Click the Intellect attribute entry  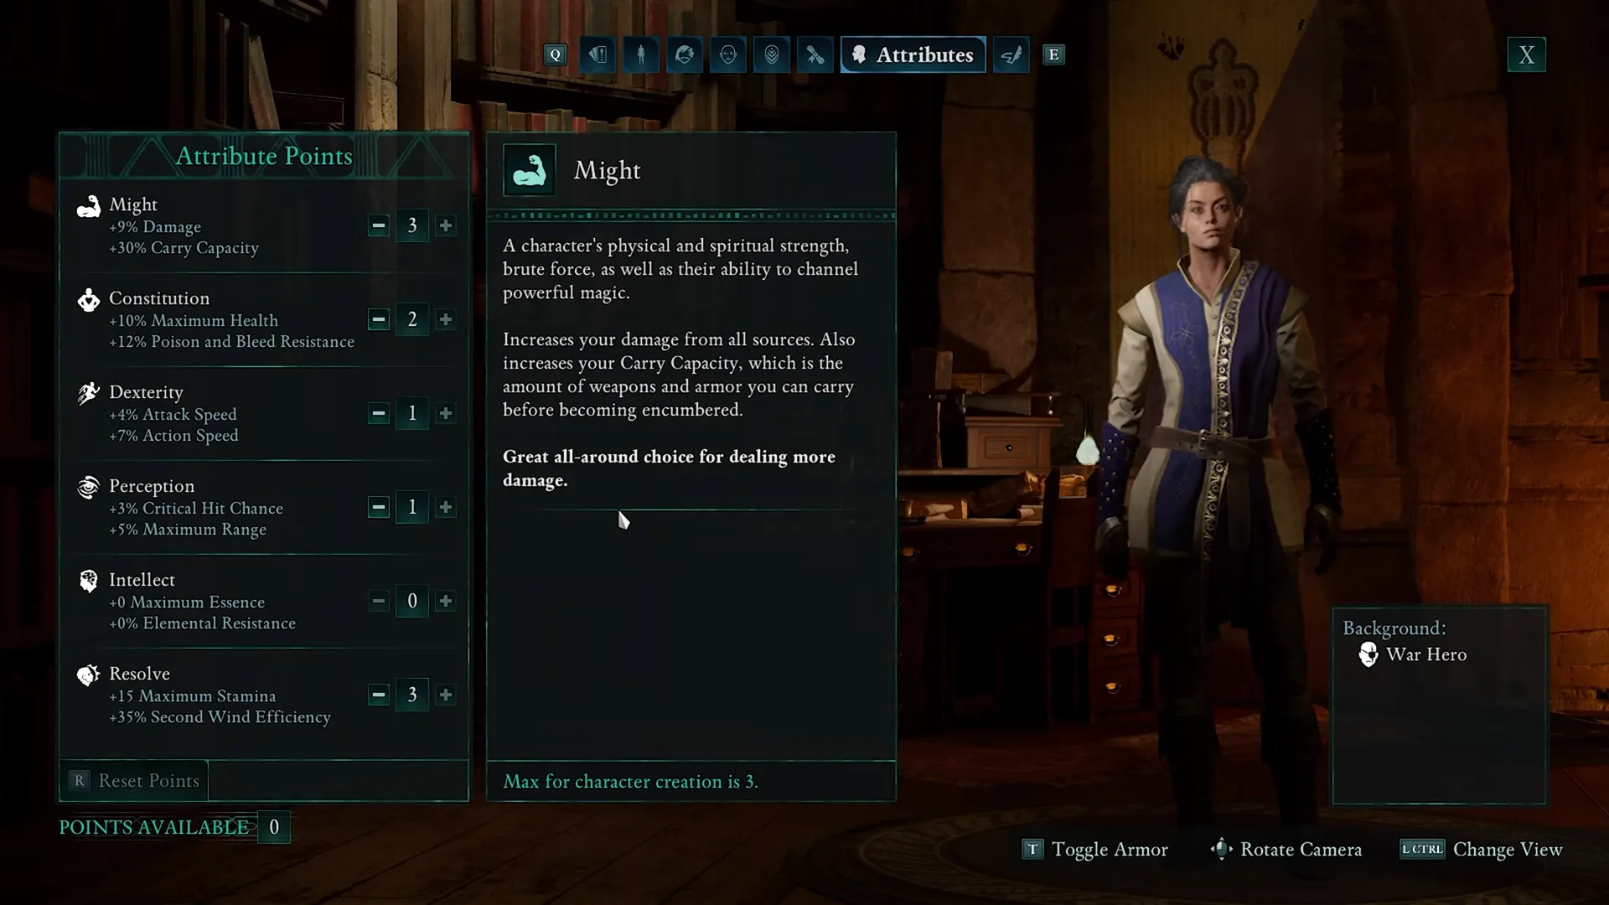point(262,600)
